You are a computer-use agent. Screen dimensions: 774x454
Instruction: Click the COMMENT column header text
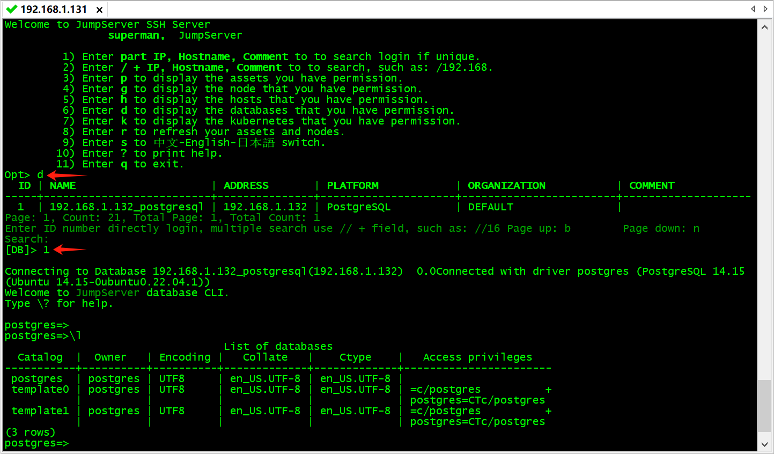652,186
